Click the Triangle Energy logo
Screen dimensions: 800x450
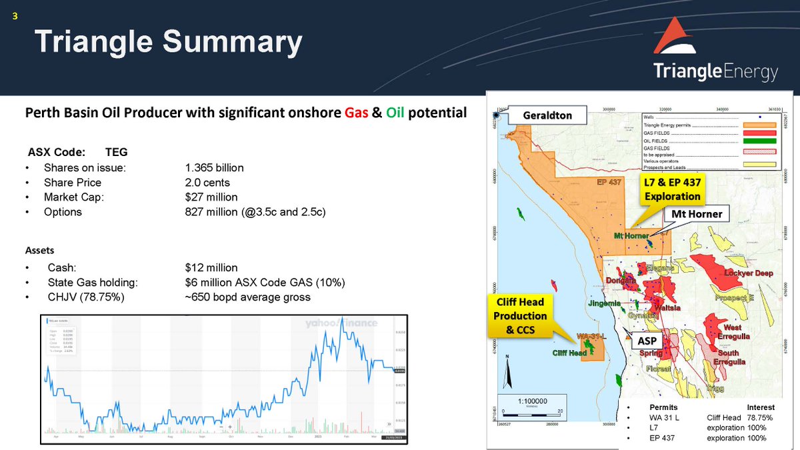tap(715, 49)
